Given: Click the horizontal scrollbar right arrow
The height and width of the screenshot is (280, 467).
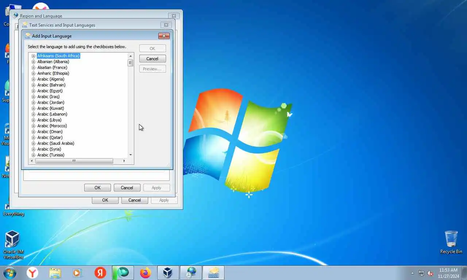Looking at the screenshot, I should pos(124,161).
